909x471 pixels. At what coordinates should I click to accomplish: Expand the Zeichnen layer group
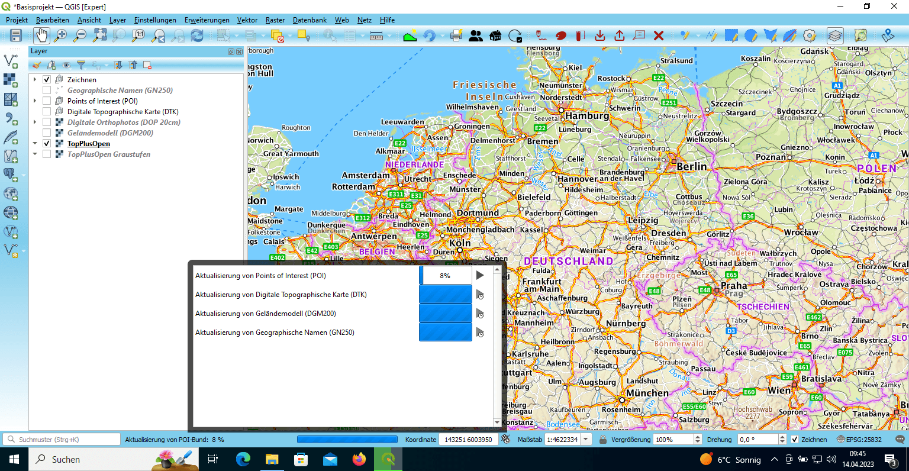point(35,80)
